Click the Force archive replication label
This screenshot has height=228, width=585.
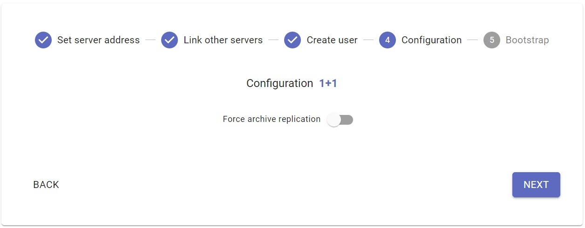coord(272,119)
